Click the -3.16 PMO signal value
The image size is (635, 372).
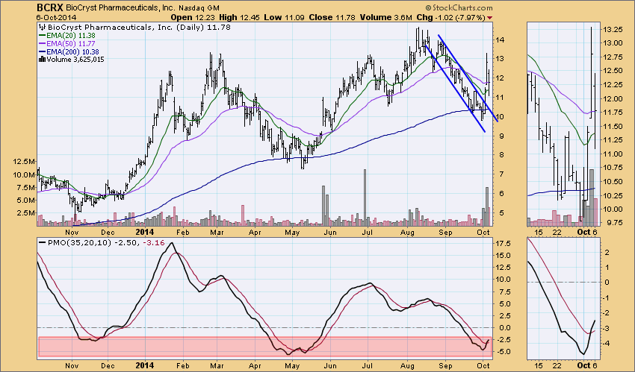154,243
